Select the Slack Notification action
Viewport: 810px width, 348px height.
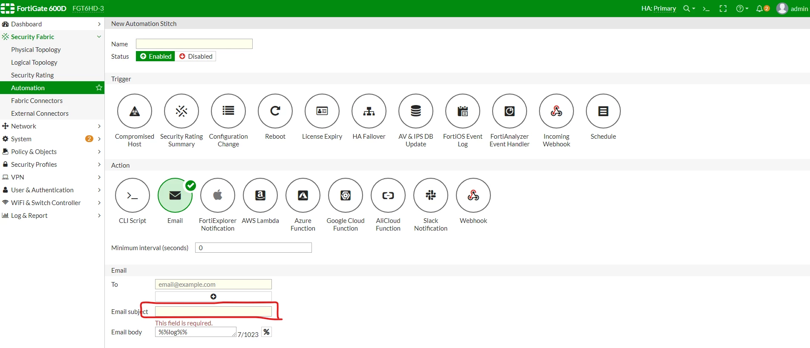coord(431,195)
